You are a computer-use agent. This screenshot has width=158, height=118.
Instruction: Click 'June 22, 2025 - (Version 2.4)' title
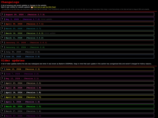click(x=23, y=57)
